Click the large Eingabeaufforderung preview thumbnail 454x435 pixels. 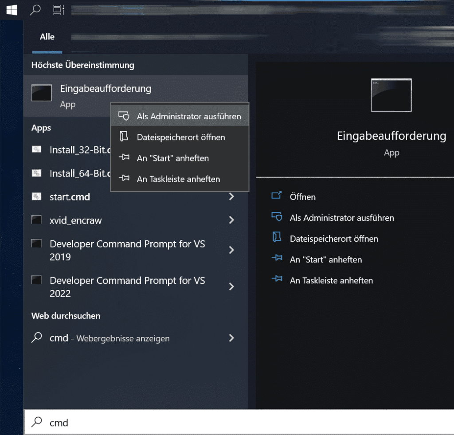point(391,95)
